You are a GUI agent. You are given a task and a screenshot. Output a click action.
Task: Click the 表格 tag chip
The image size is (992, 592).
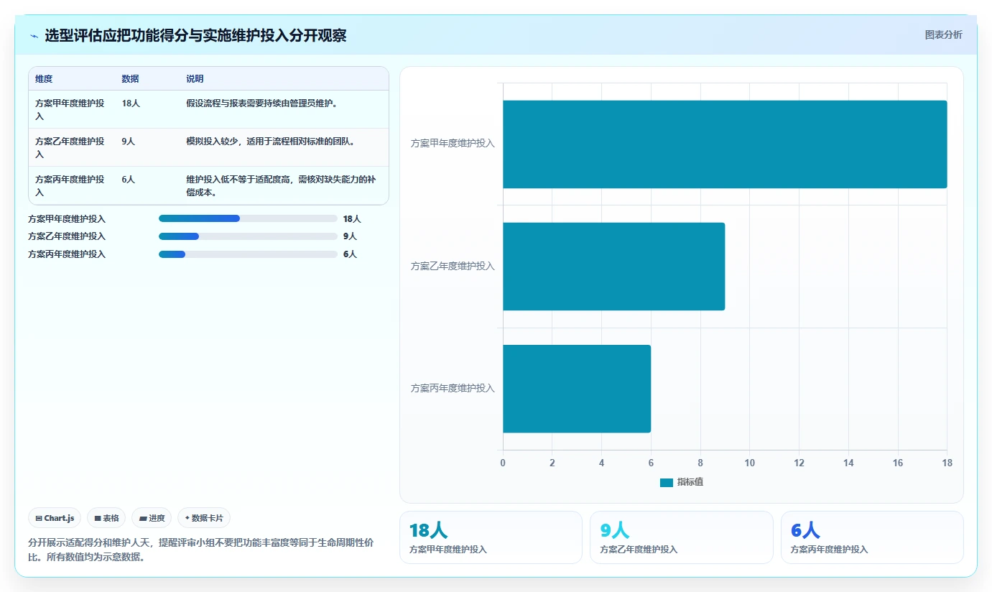tap(106, 518)
